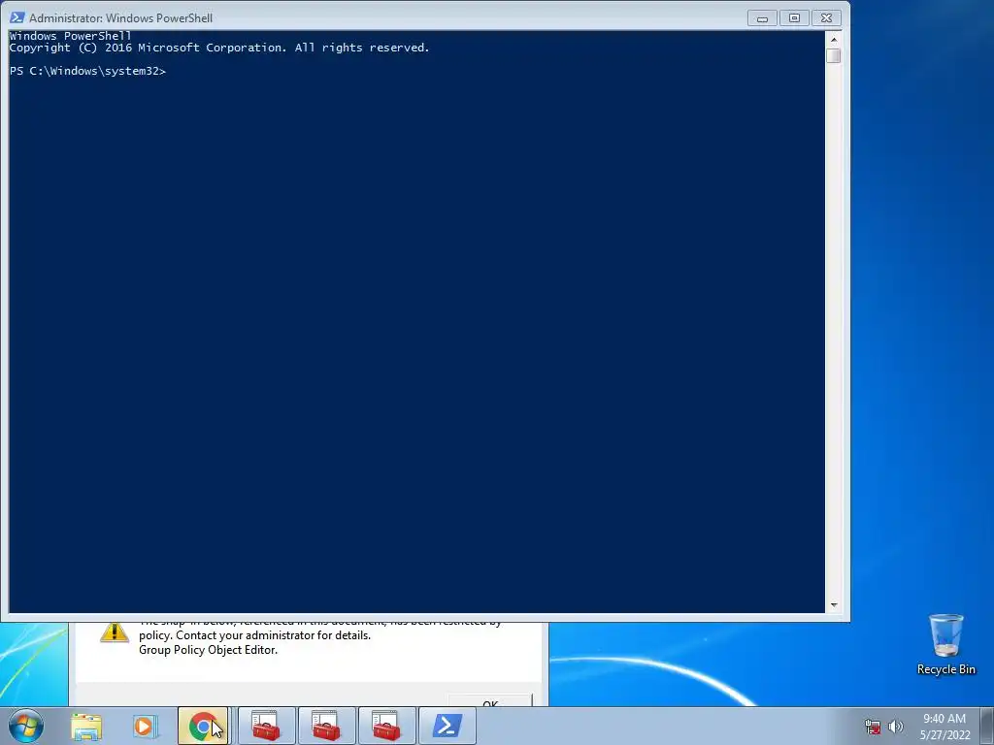Click 'Contact your administrator for details' text
994x745 pixels.
pyautogui.click(x=273, y=635)
